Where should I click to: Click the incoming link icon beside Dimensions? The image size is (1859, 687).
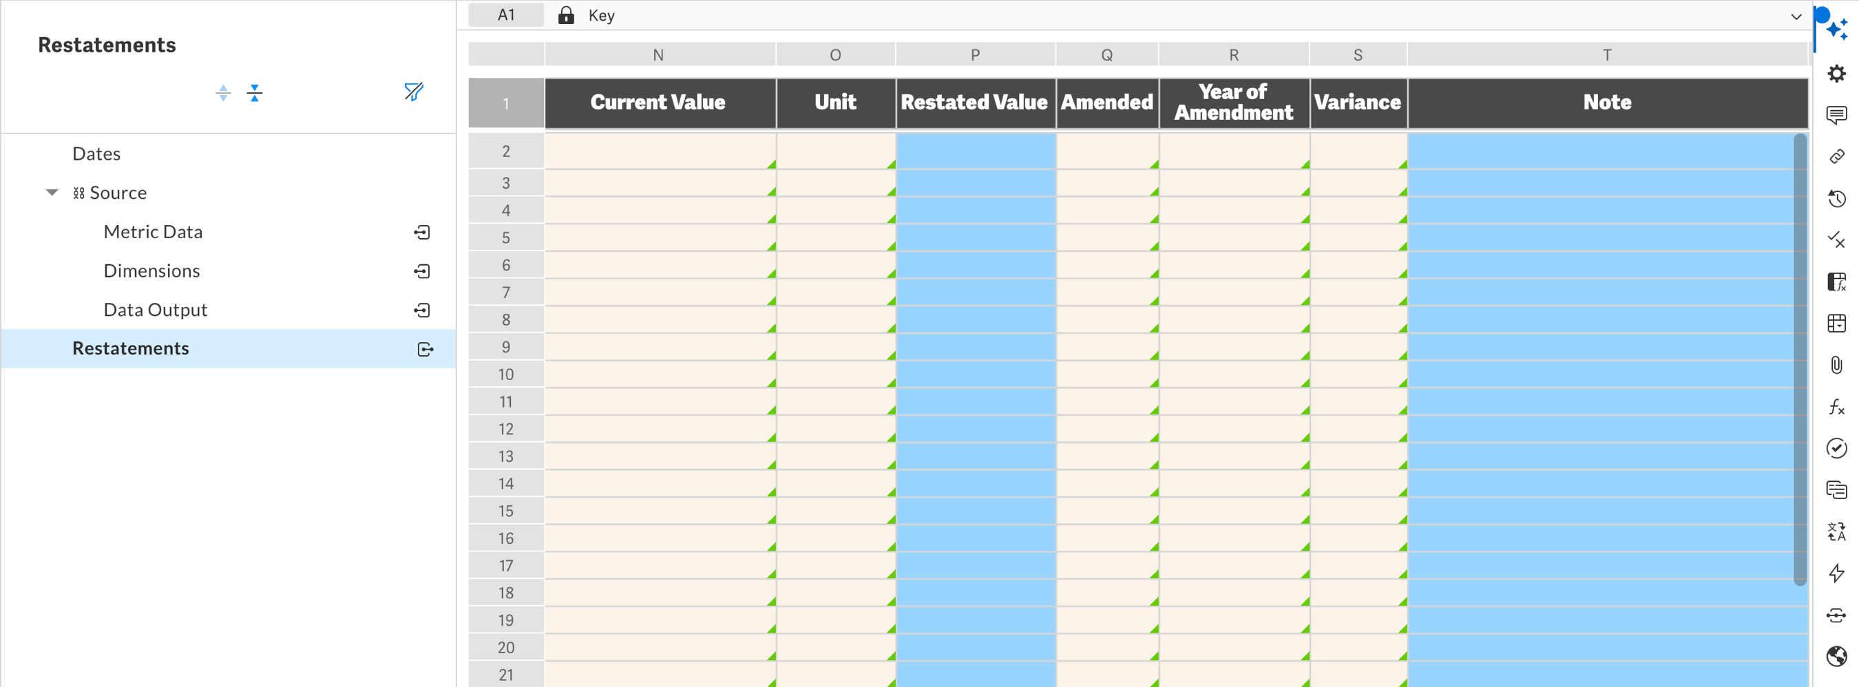(x=422, y=271)
